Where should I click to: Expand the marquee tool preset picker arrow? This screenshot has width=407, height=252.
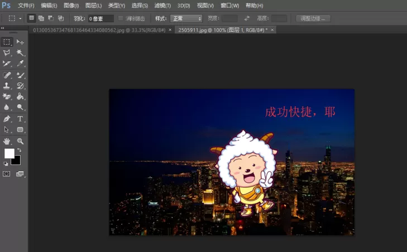[x=20, y=18]
